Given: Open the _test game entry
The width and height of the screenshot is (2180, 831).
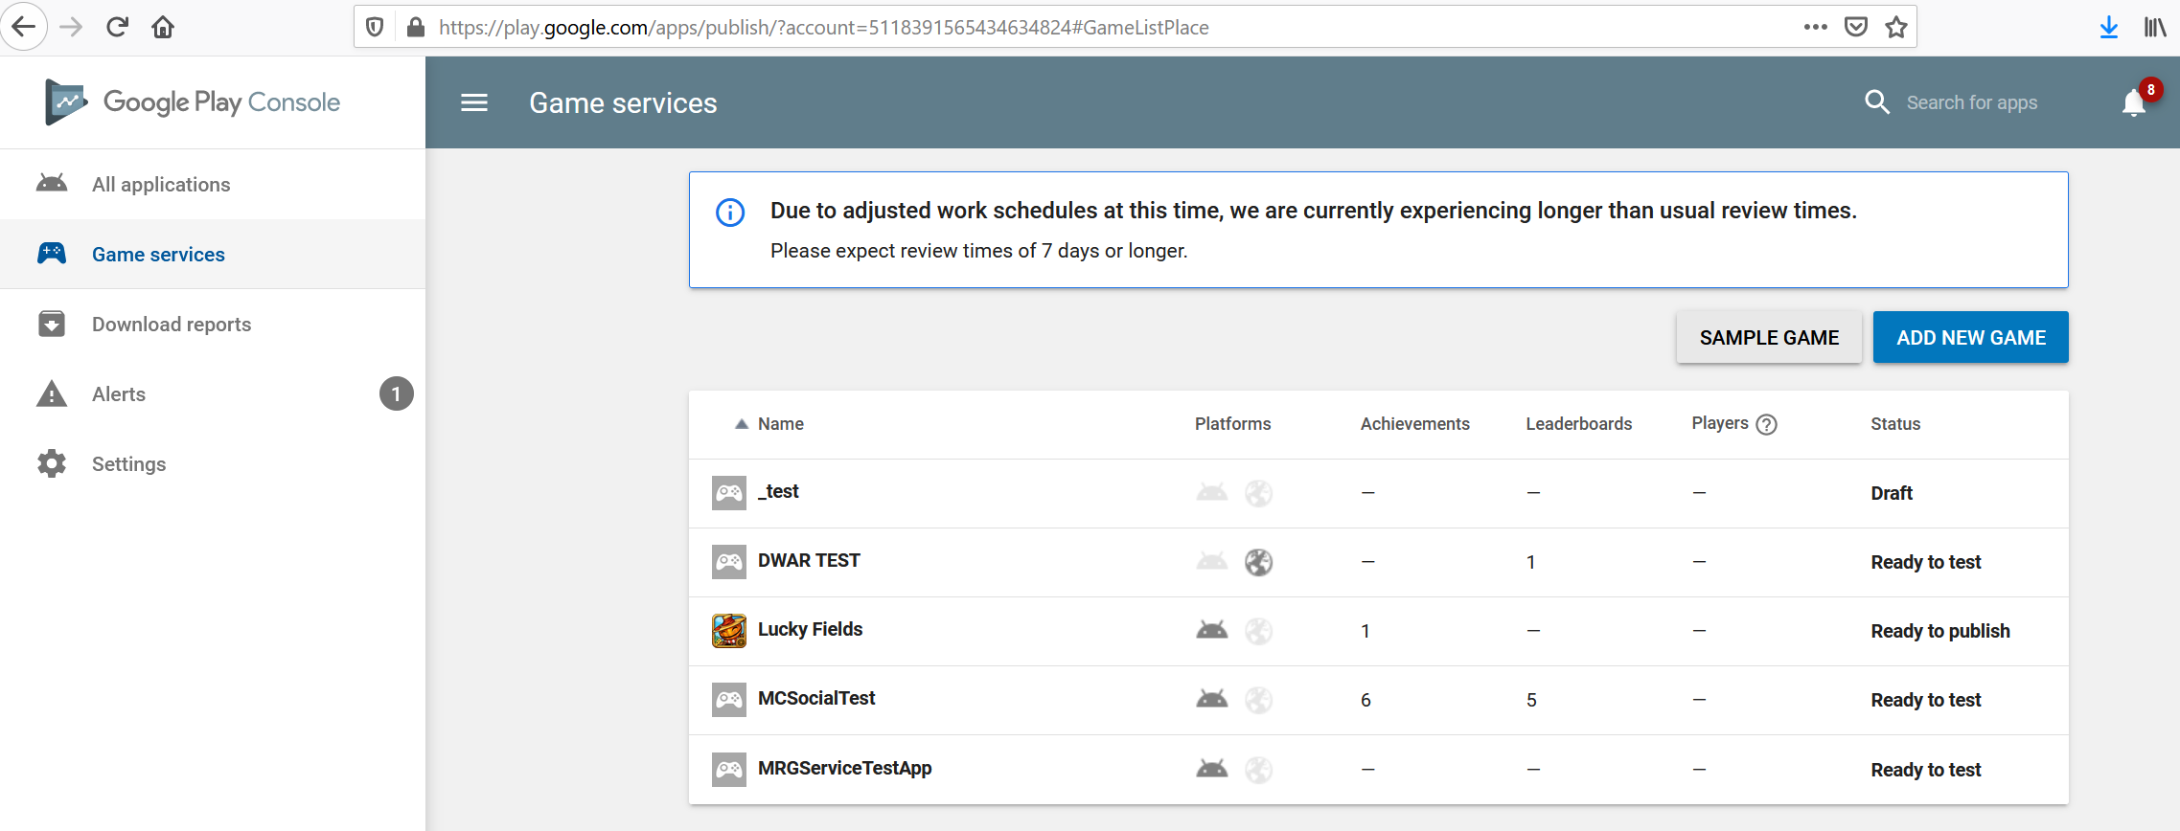Looking at the screenshot, I should pyautogui.click(x=778, y=491).
